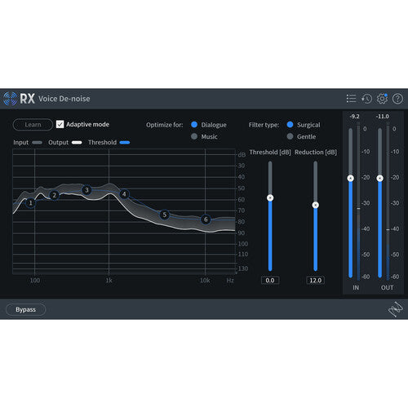This screenshot has width=408, height=408.
Task: Open the settings gear icon
Action: pos(382,99)
